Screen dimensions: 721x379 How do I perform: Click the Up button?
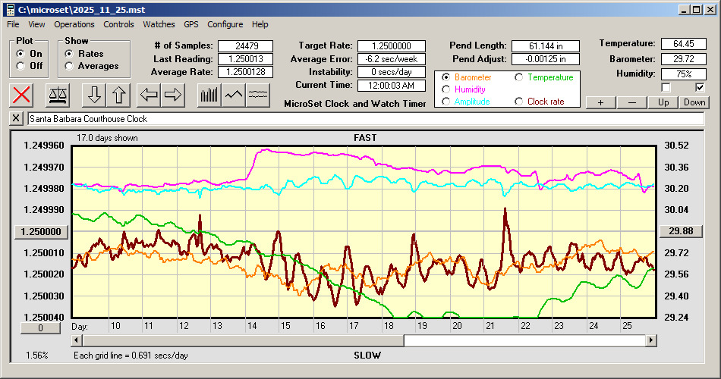(x=663, y=102)
